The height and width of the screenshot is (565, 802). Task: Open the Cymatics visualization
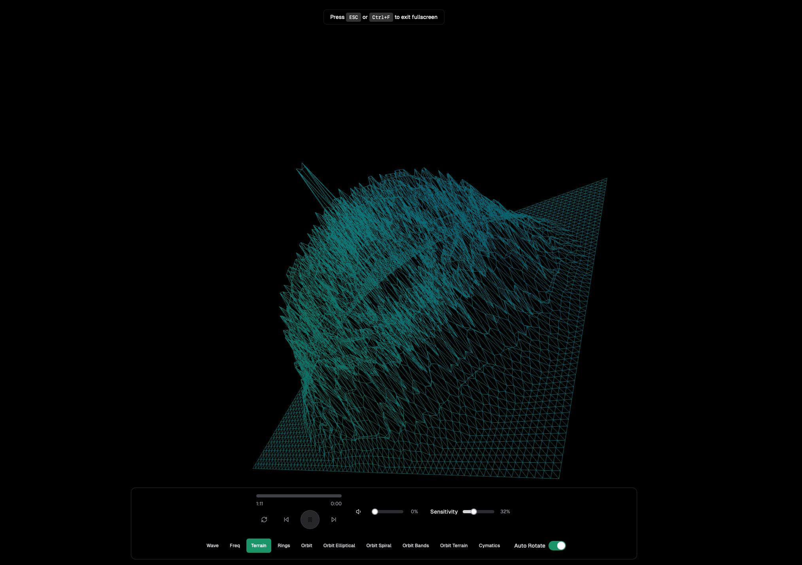tap(489, 546)
